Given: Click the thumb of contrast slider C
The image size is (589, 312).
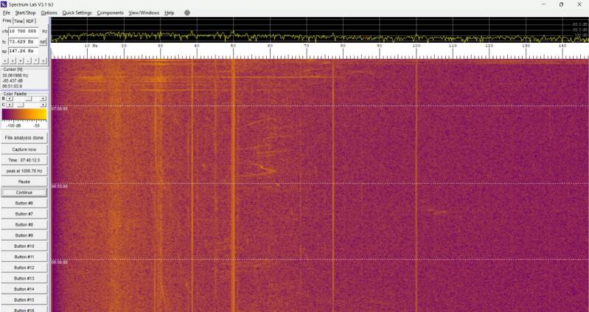Looking at the screenshot, I should 21,105.
